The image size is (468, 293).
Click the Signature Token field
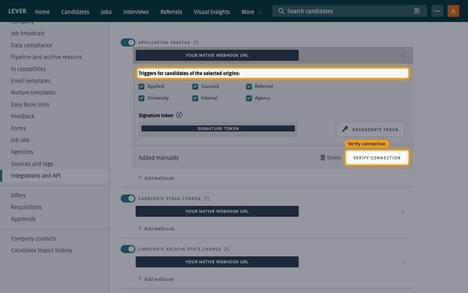pos(218,129)
